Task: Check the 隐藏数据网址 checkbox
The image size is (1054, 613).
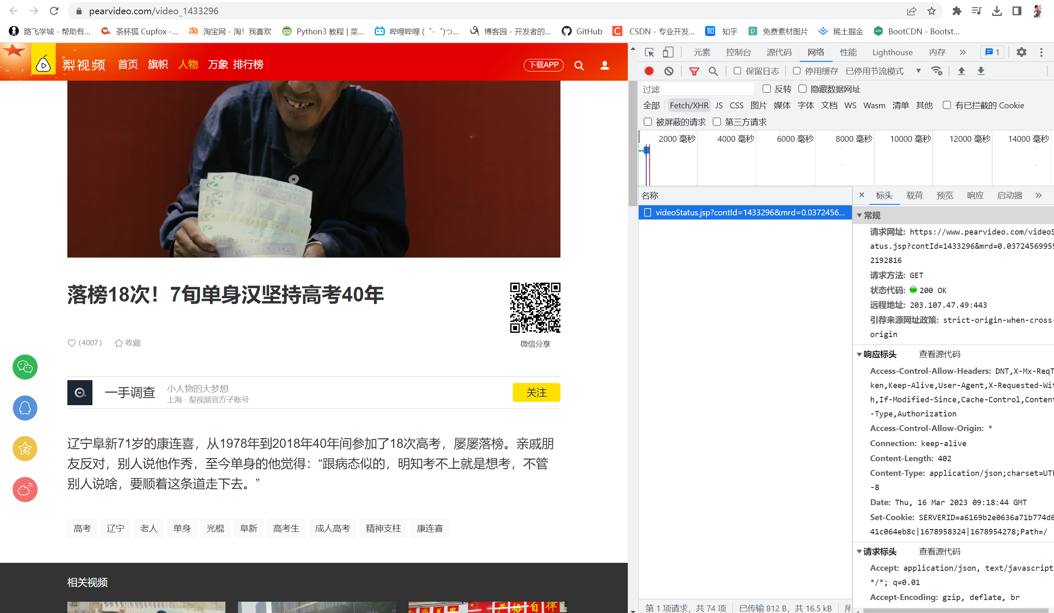Action: tap(802, 89)
